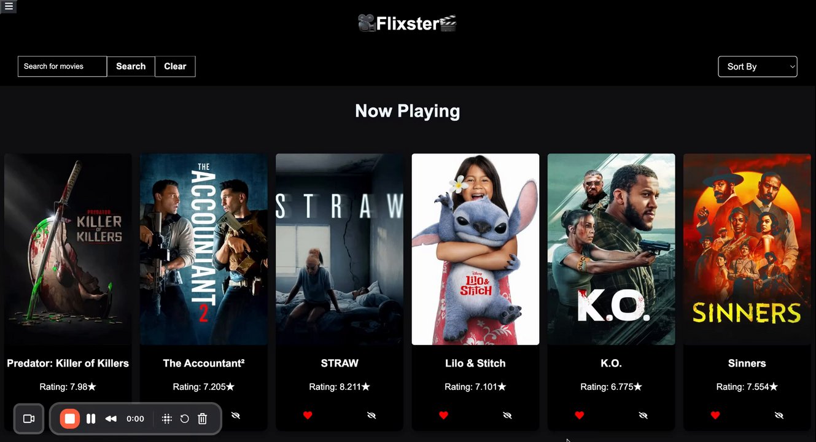Heart the Sinners movie card
The width and height of the screenshot is (816, 442).
point(715,416)
